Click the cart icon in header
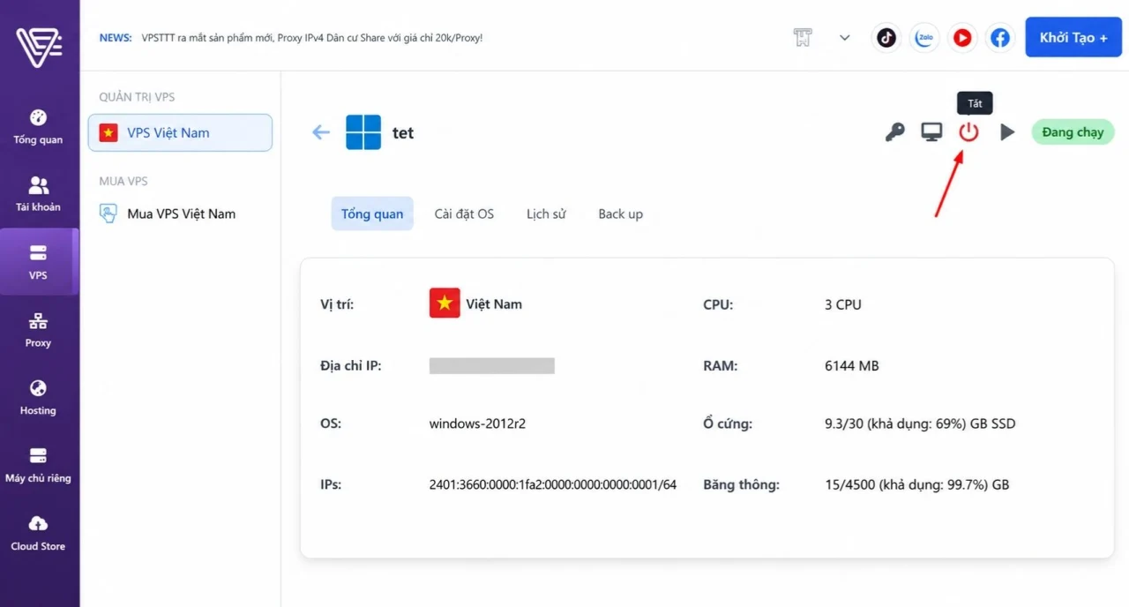 click(803, 38)
